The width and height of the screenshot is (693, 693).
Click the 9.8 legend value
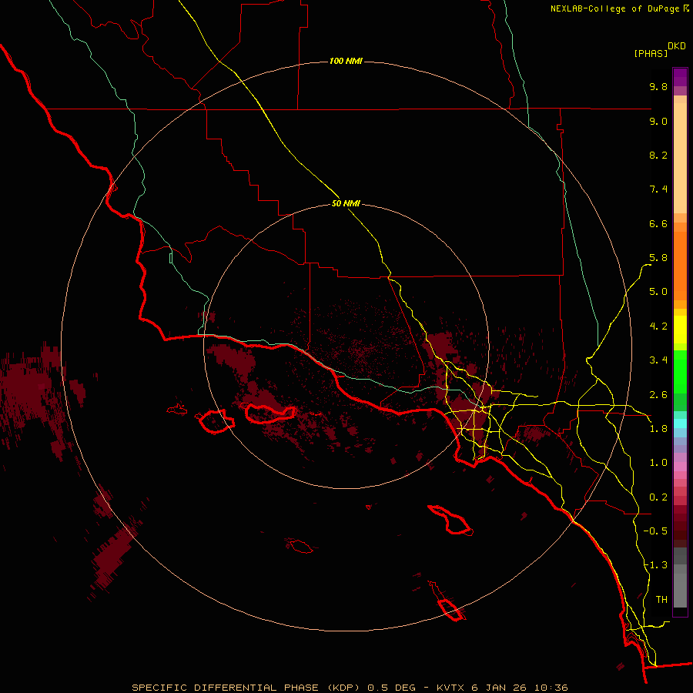[x=658, y=86]
